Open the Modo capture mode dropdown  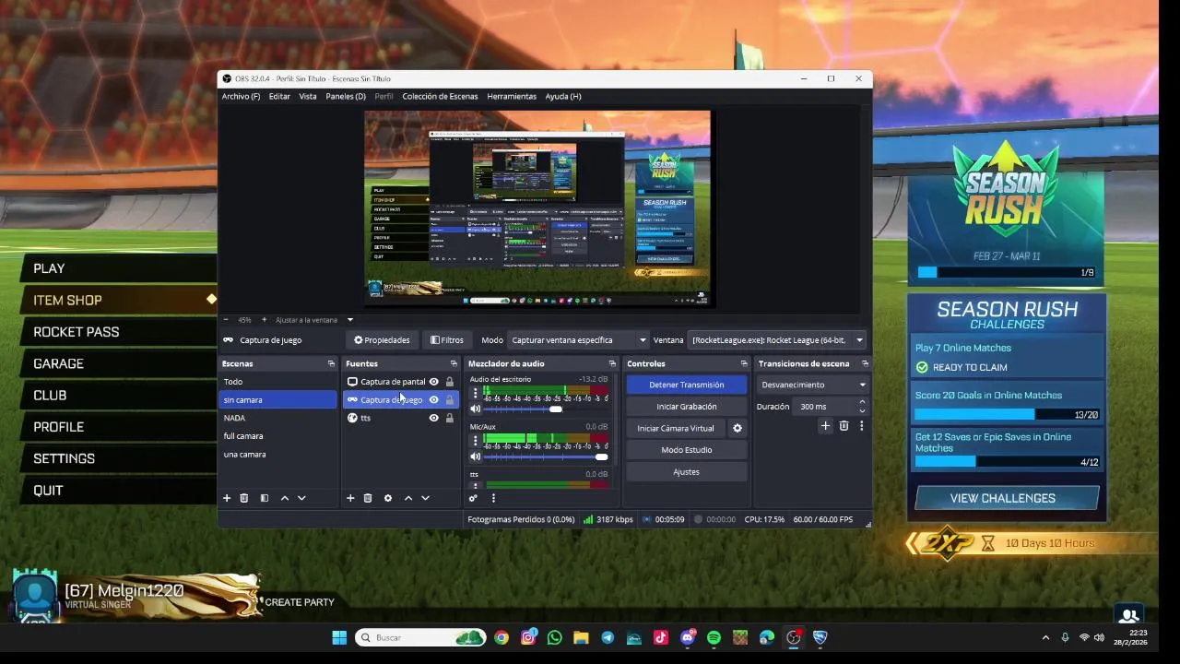pyautogui.click(x=578, y=340)
